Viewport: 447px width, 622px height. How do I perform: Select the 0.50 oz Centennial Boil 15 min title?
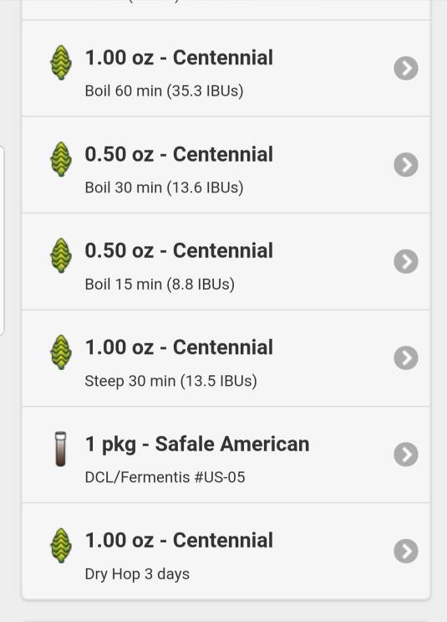click(x=179, y=250)
